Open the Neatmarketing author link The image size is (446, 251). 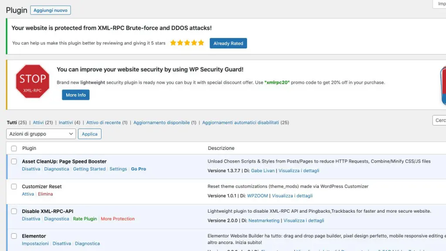coord(264,220)
